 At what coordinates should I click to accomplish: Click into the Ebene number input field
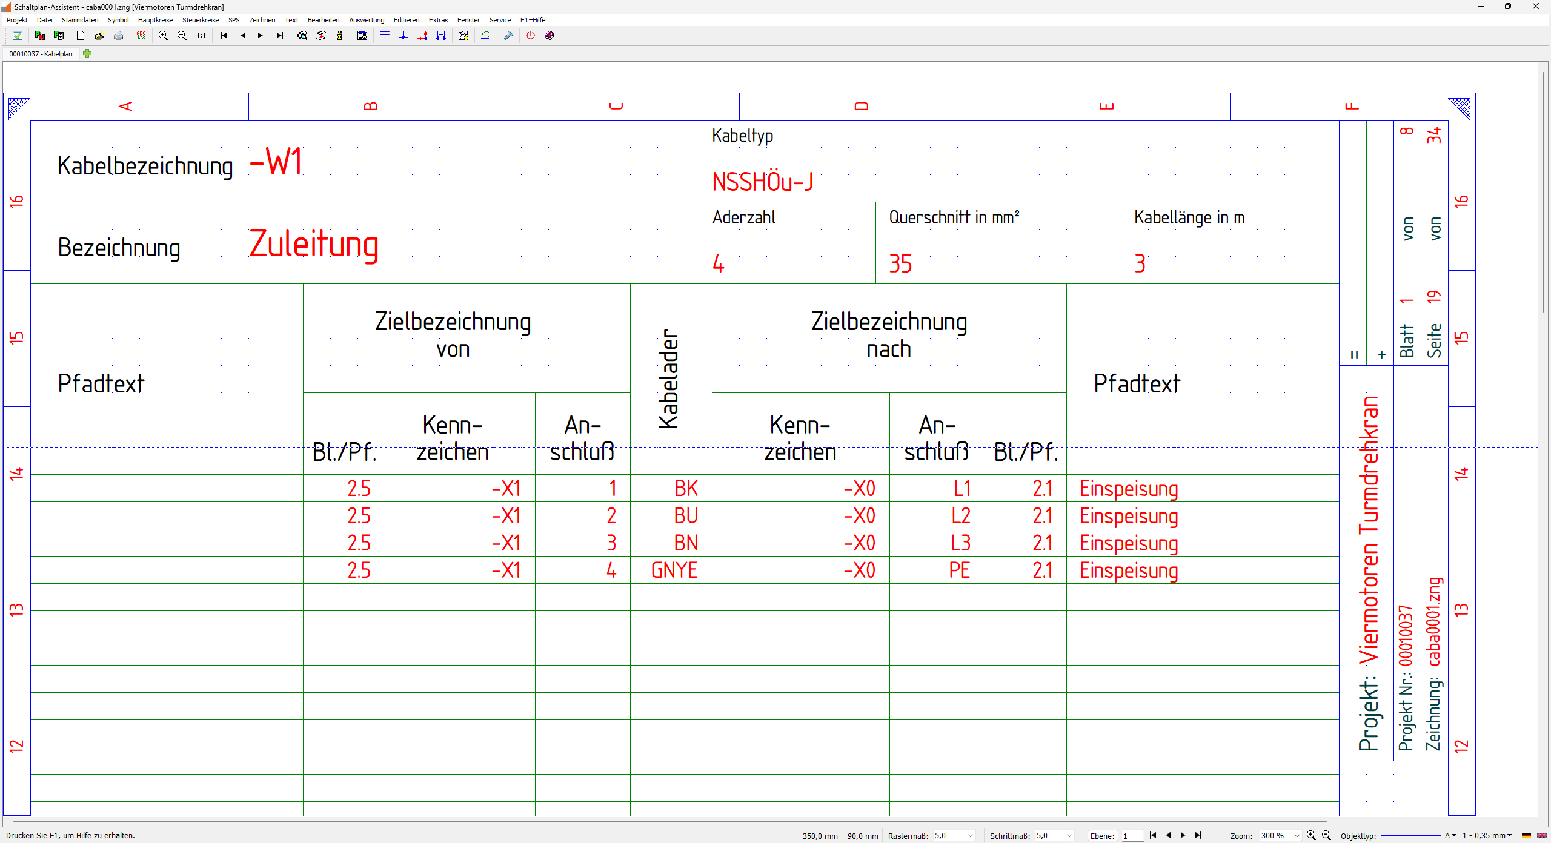(1131, 836)
